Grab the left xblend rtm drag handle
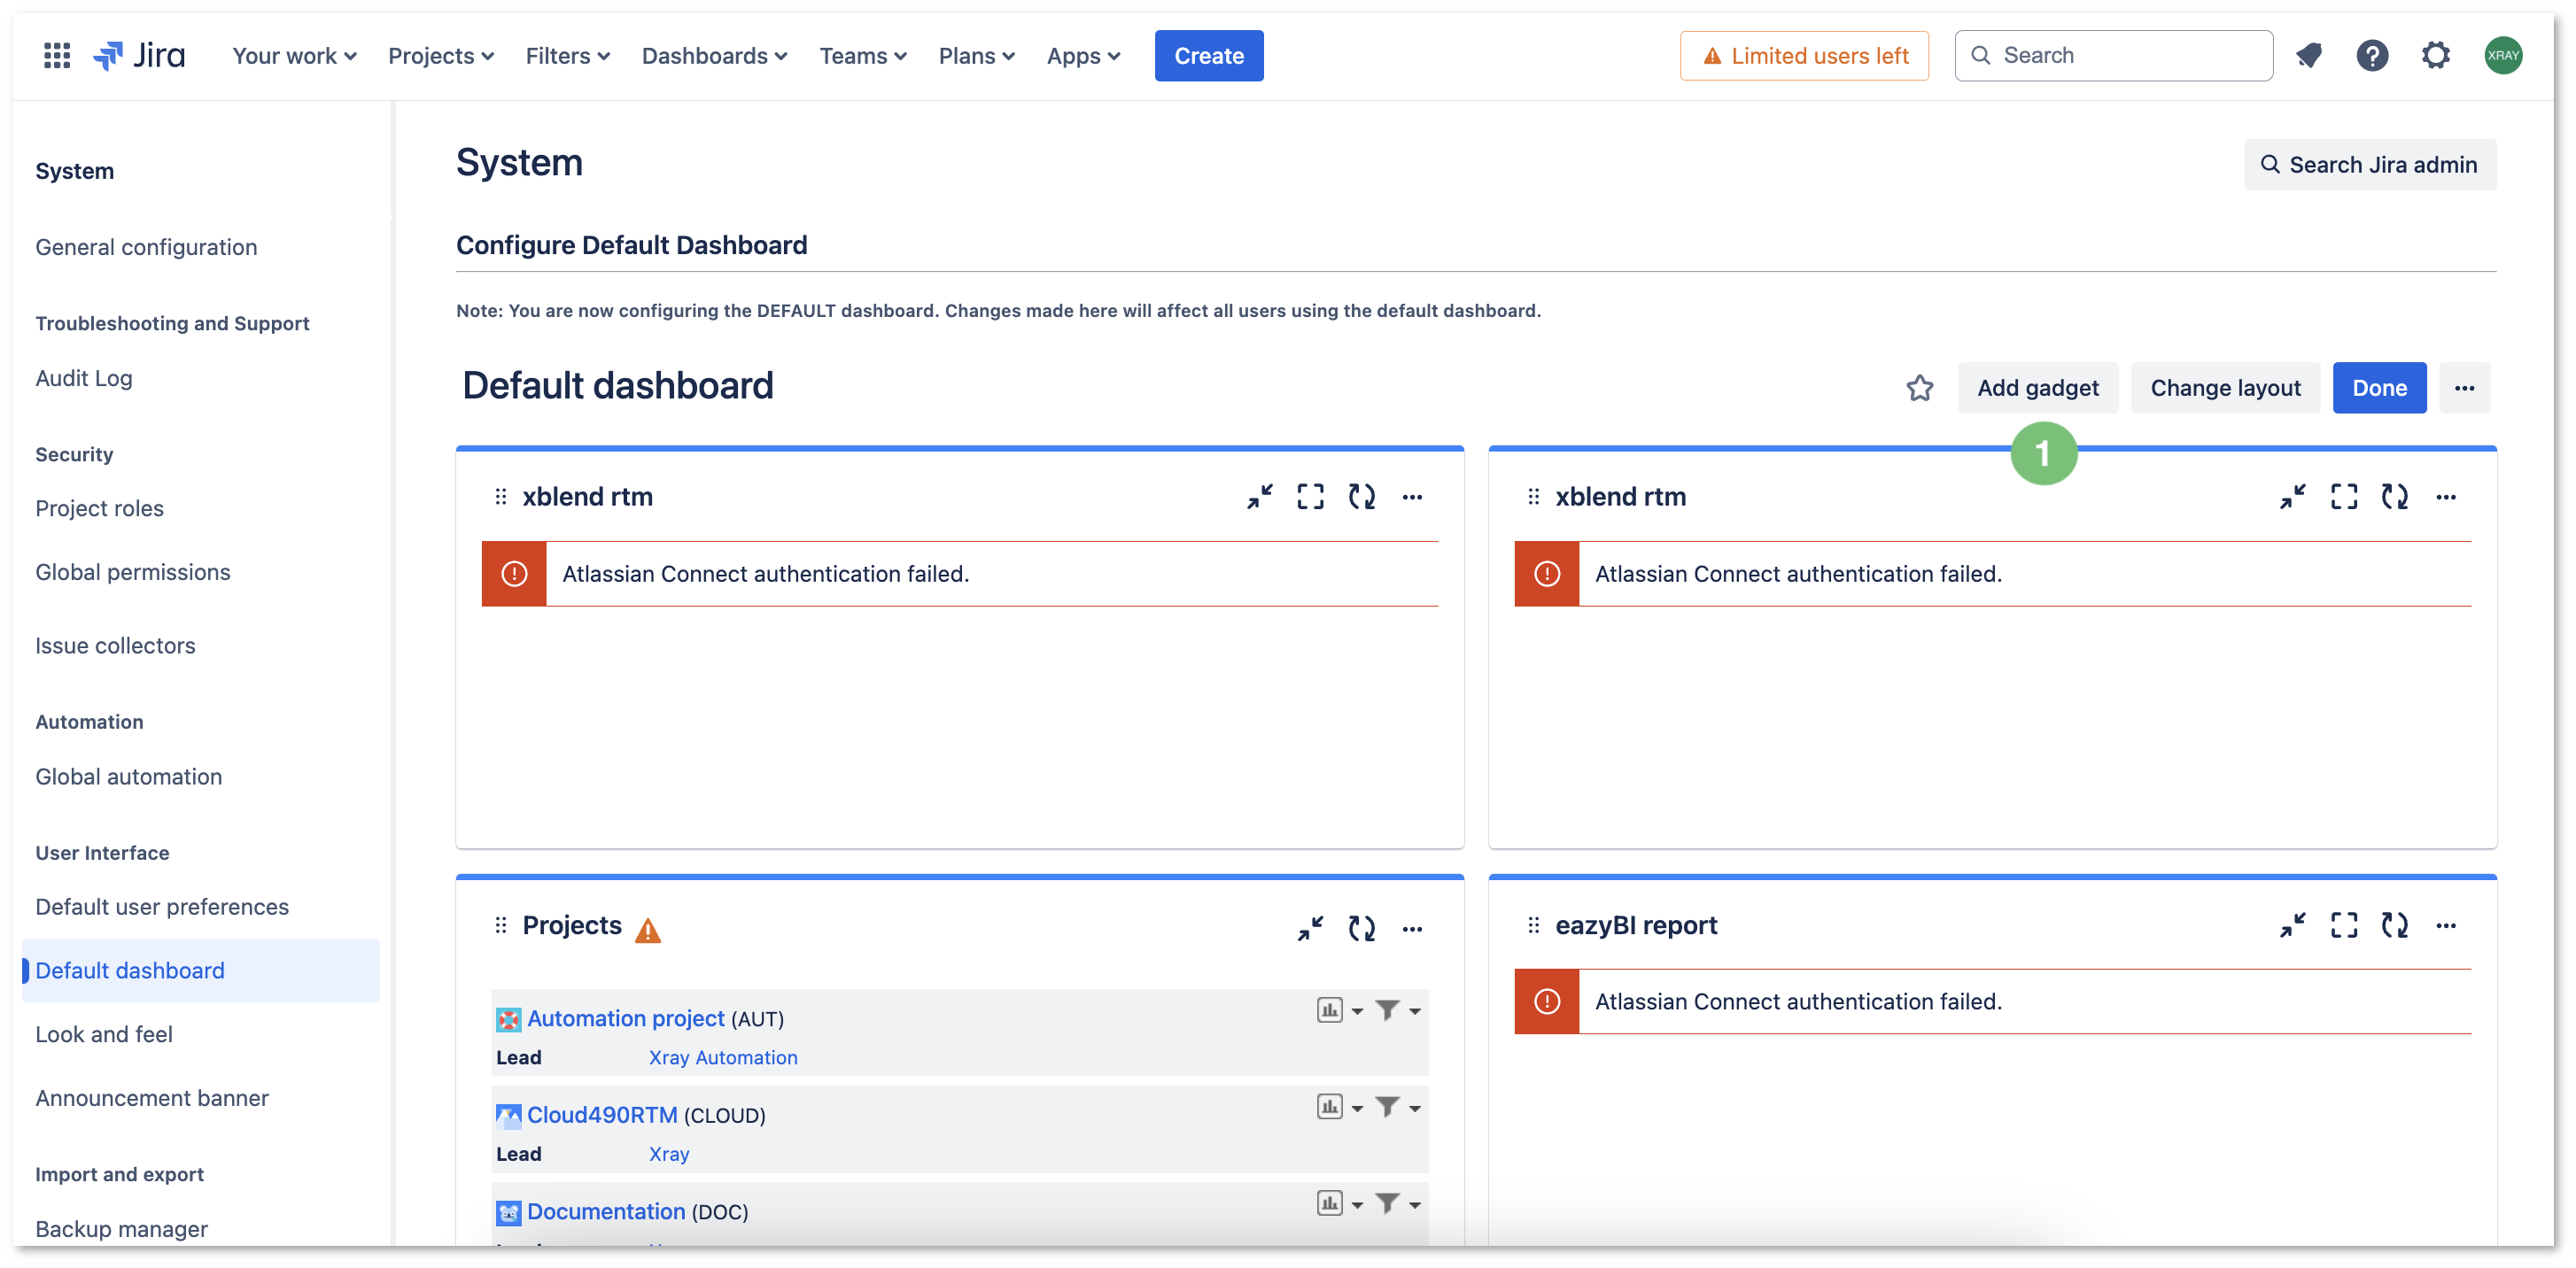 (x=501, y=497)
